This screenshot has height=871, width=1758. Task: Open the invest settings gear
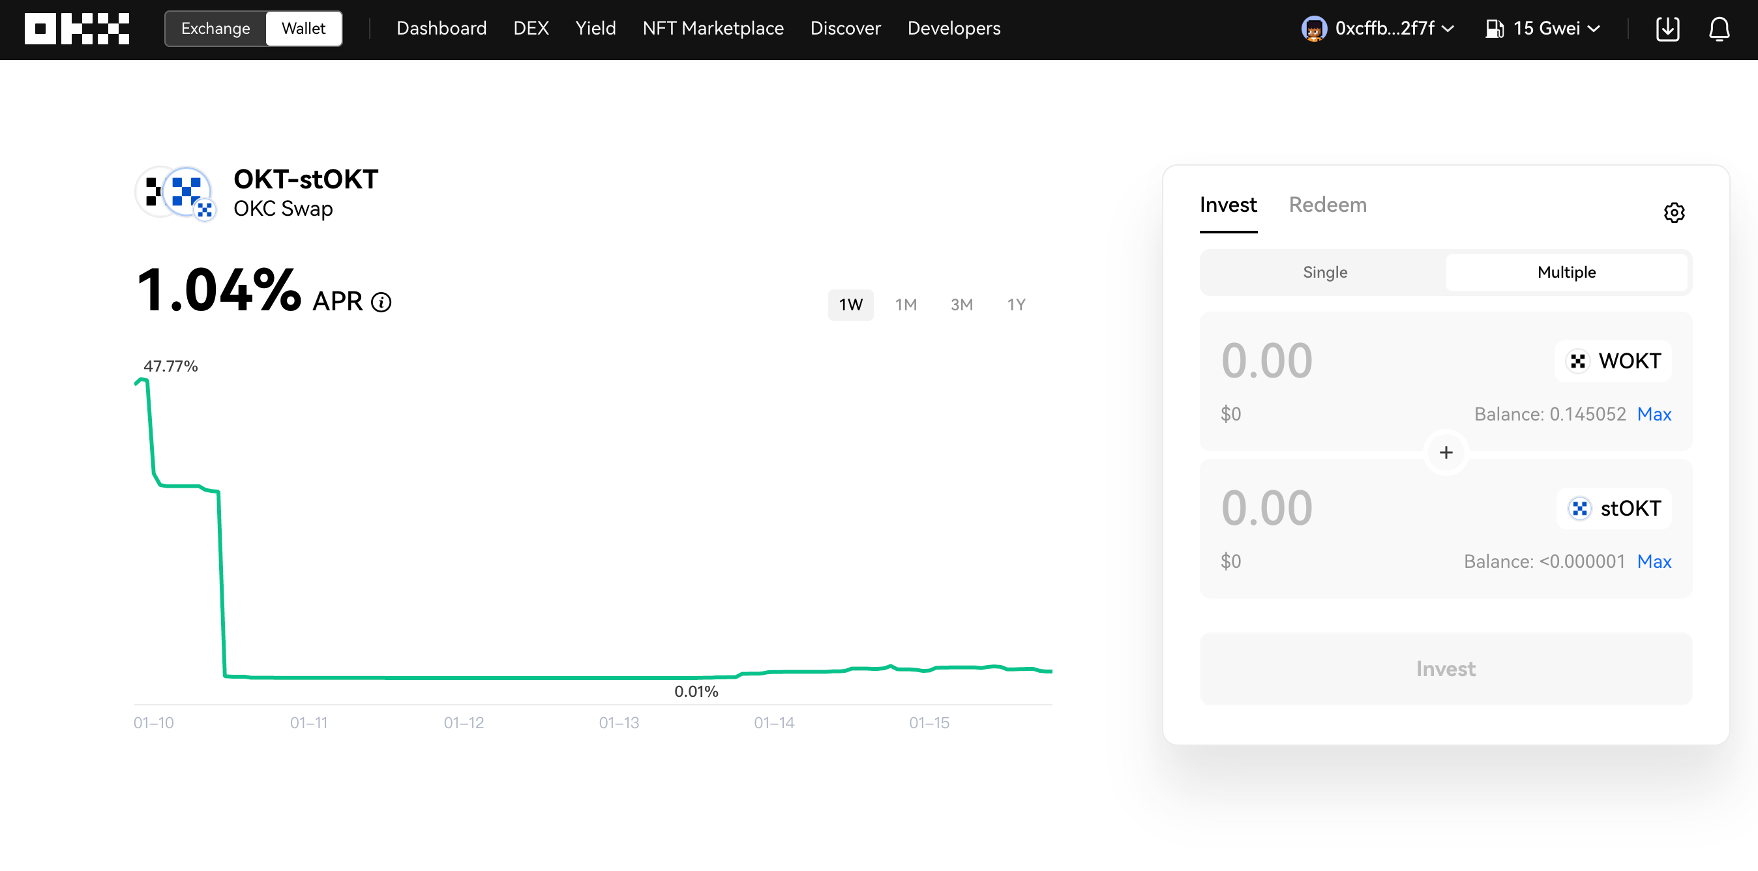(x=1673, y=213)
